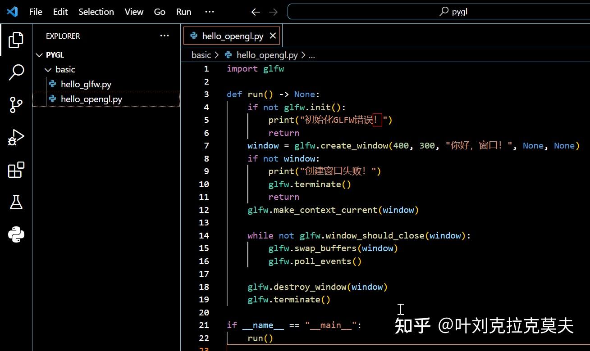The image size is (590, 351).
Task: Click the Explorer files icon
Action: 16,40
